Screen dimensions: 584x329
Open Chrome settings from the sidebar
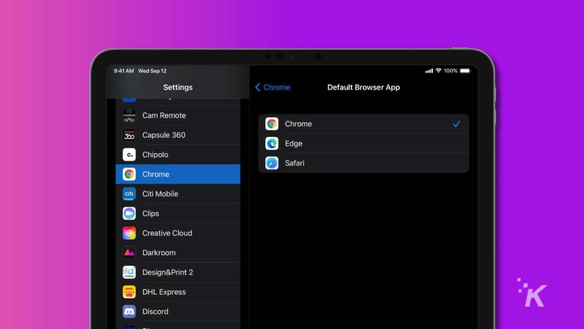pos(177,174)
